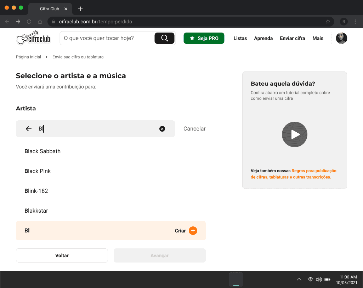Select Black Sabbath suggestion
This screenshot has width=363, height=288.
pos(110,151)
